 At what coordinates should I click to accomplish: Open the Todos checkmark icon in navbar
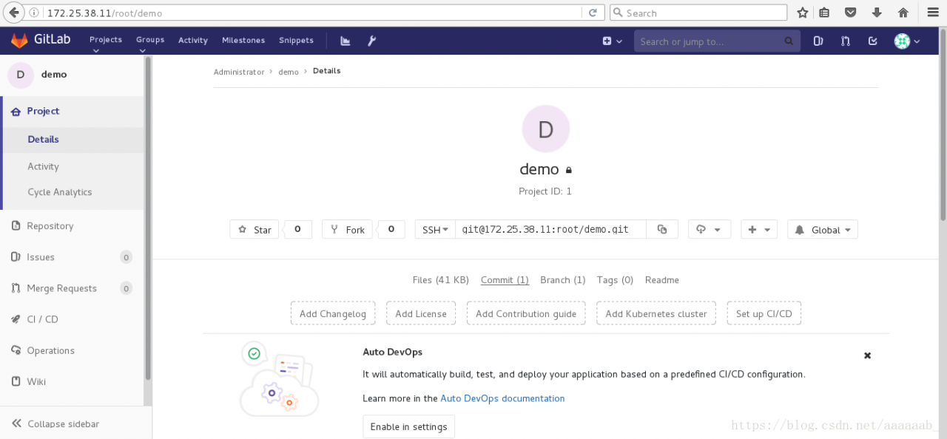tap(873, 41)
